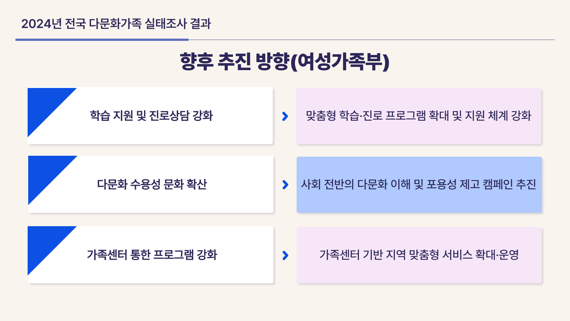Image resolution: width=570 pixels, height=321 pixels.
Task: Click the chevron arrow after 가족센터 통한 프로그램 강화
Action: coord(285,255)
